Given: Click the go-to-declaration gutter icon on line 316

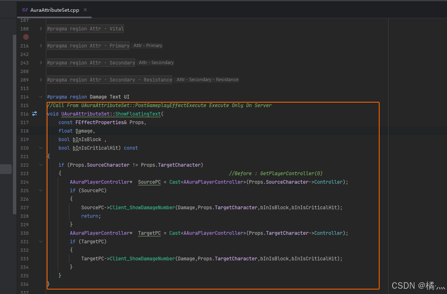Looking at the screenshot, I should 35,114.
